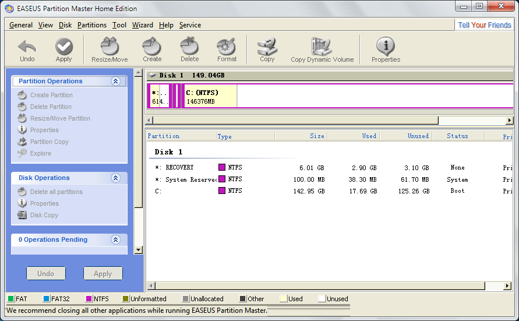Click the Undo toolbar arrow icon
Image resolution: width=519 pixels, height=321 pixels.
coord(27,47)
